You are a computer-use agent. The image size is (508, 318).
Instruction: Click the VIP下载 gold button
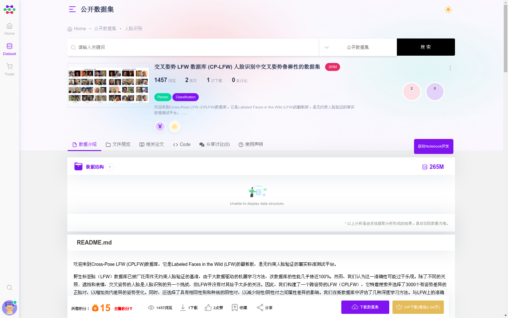[x=418, y=307]
